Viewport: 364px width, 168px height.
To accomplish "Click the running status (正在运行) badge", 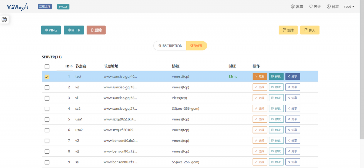I will click(45, 6).
